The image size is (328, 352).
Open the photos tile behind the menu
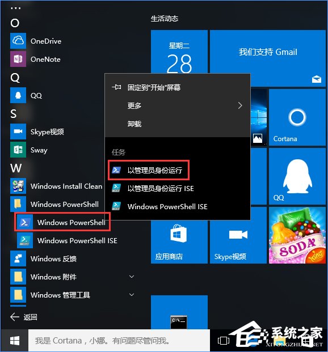pyautogui.click(x=259, y=117)
